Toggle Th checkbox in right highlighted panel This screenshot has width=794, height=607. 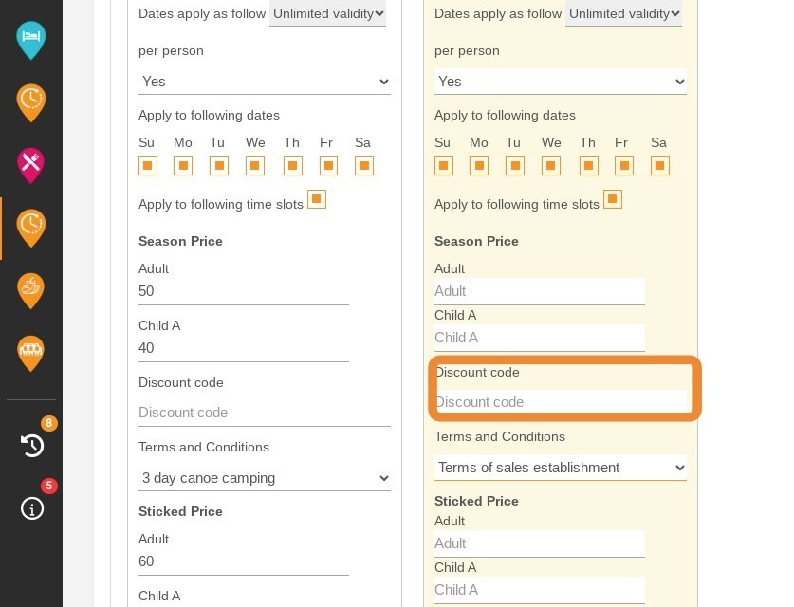[588, 166]
